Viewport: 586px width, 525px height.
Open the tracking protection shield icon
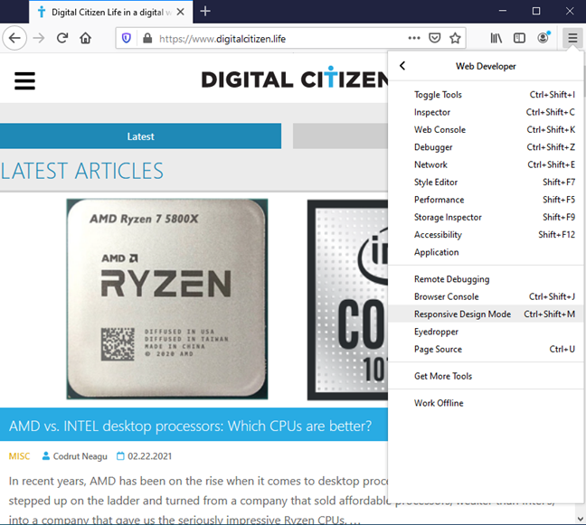pyautogui.click(x=127, y=38)
